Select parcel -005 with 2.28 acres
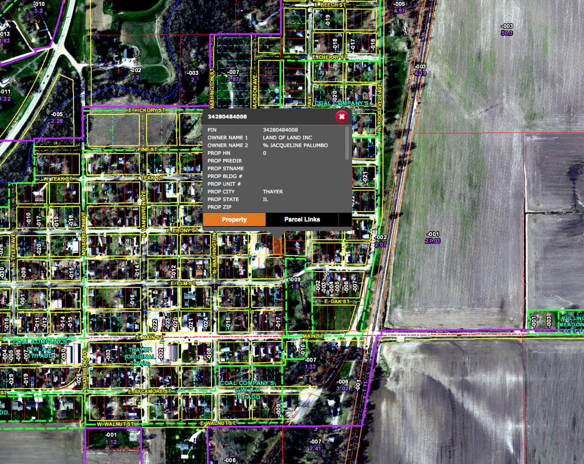This screenshot has height=464, width=584. pyautogui.click(x=57, y=118)
